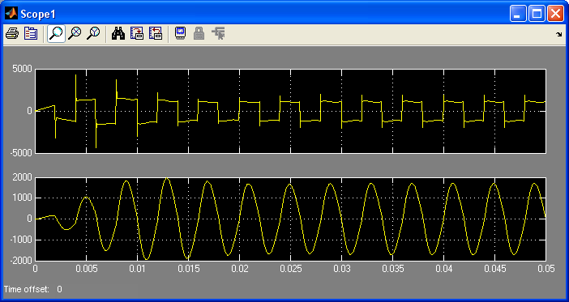Select the Zoom Y-axis tool
This screenshot has height=302, width=569.
pos(94,34)
